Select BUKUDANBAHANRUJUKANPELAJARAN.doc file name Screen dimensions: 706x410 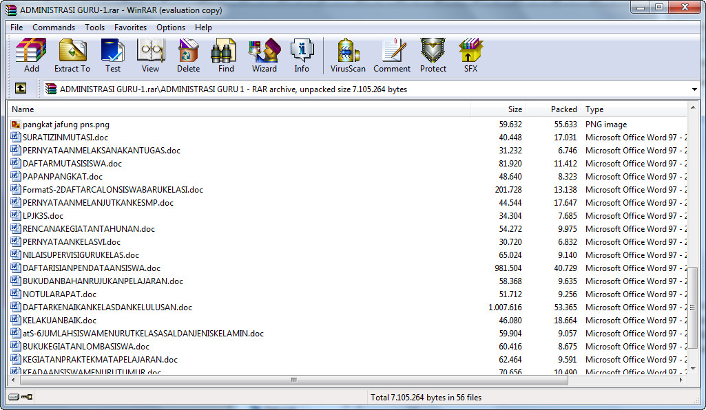(x=103, y=281)
